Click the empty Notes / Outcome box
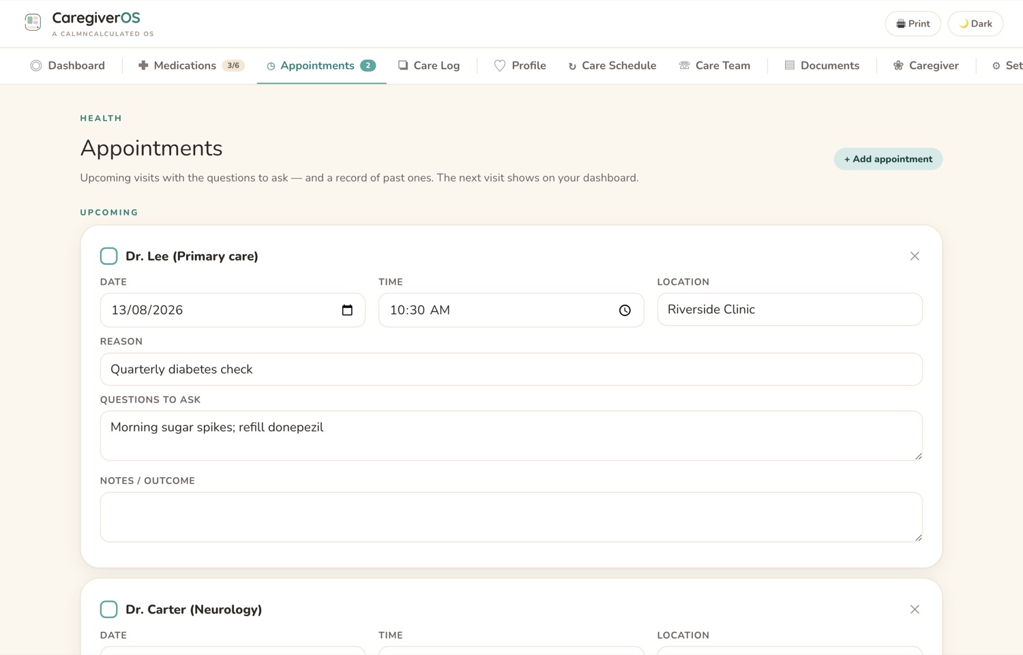Screen dimensions: 1023x655 (x=512, y=517)
